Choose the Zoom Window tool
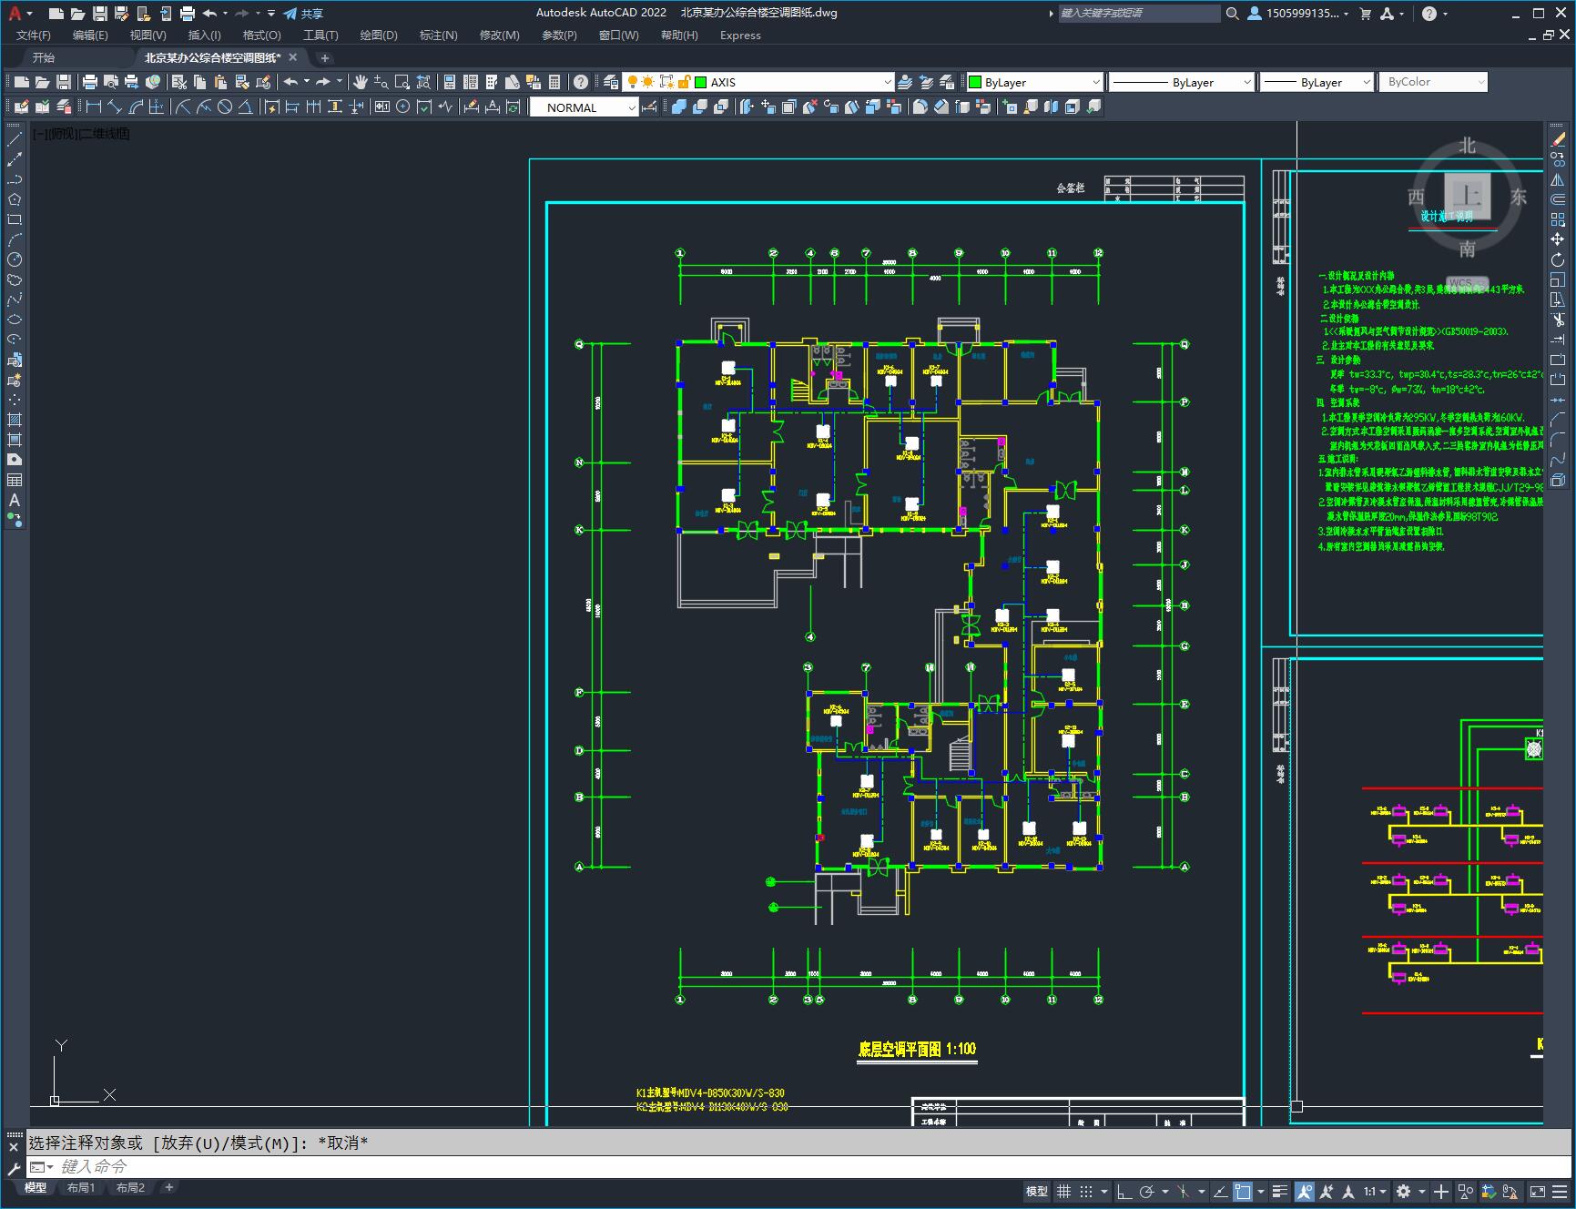Image resolution: width=1576 pixels, height=1209 pixels. pos(402,82)
